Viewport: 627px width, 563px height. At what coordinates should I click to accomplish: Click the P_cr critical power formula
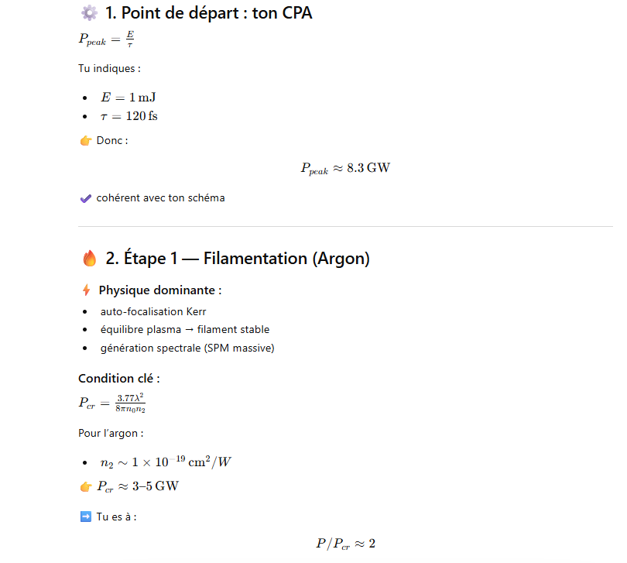pyautogui.click(x=112, y=403)
